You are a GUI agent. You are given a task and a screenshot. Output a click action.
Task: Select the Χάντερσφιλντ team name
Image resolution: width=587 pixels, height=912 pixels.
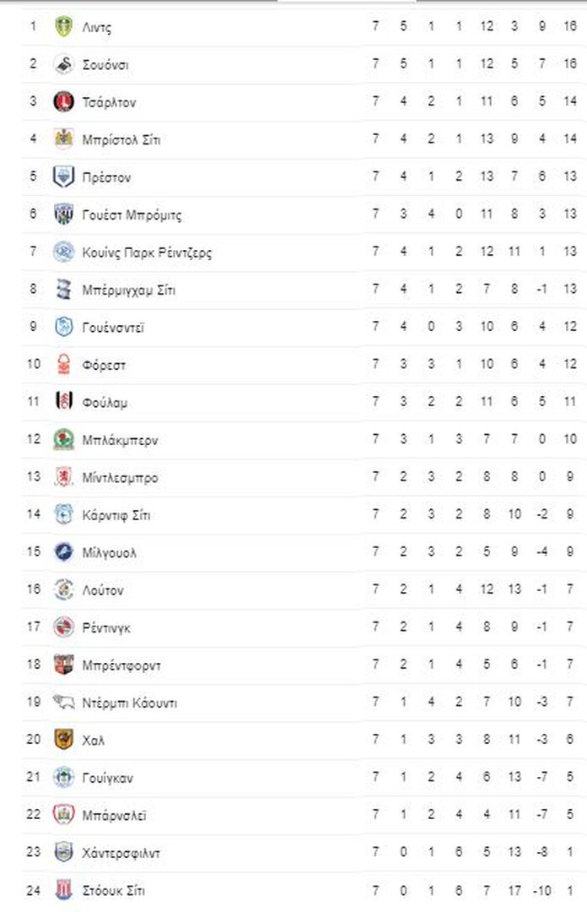(x=121, y=852)
